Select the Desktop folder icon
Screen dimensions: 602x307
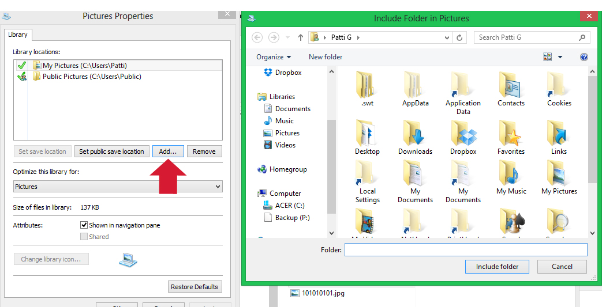(367, 134)
